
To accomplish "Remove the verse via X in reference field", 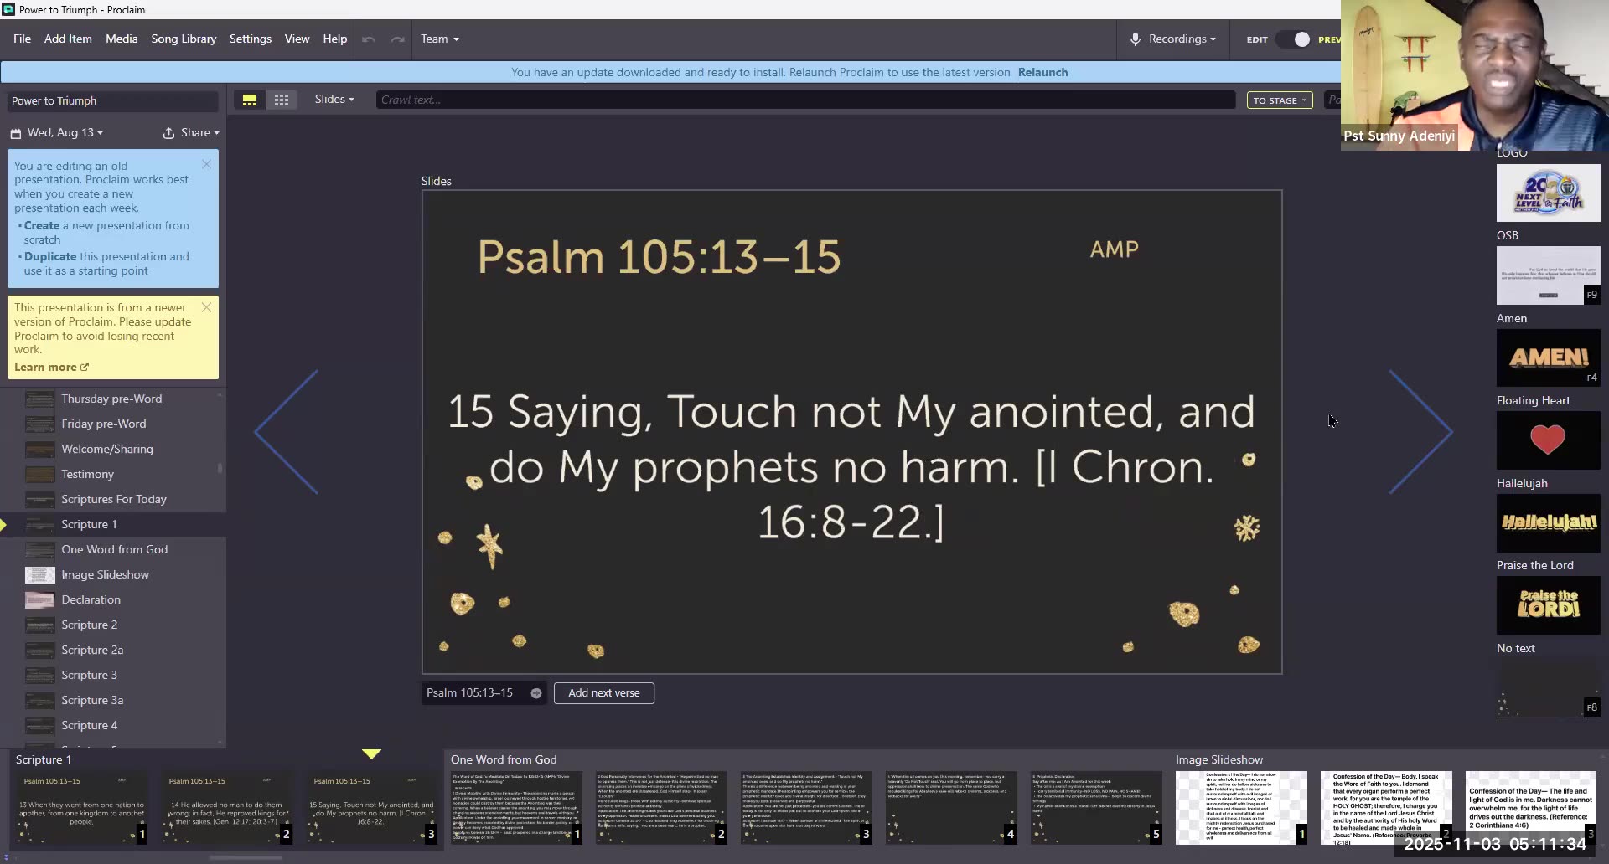I will point(536,692).
